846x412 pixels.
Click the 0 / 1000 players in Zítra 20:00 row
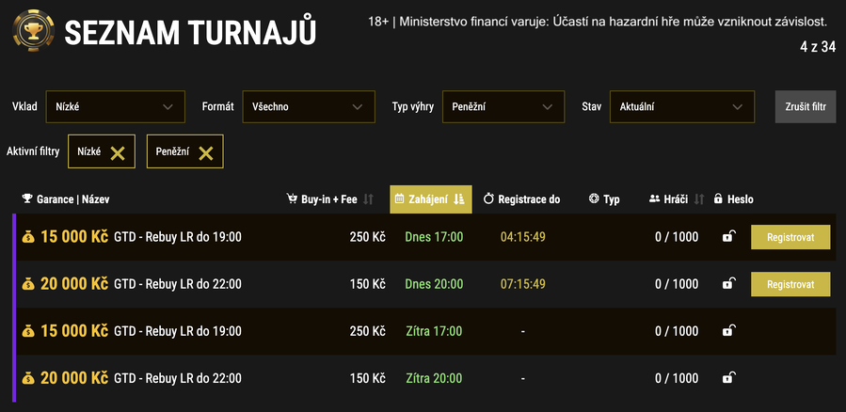click(677, 378)
